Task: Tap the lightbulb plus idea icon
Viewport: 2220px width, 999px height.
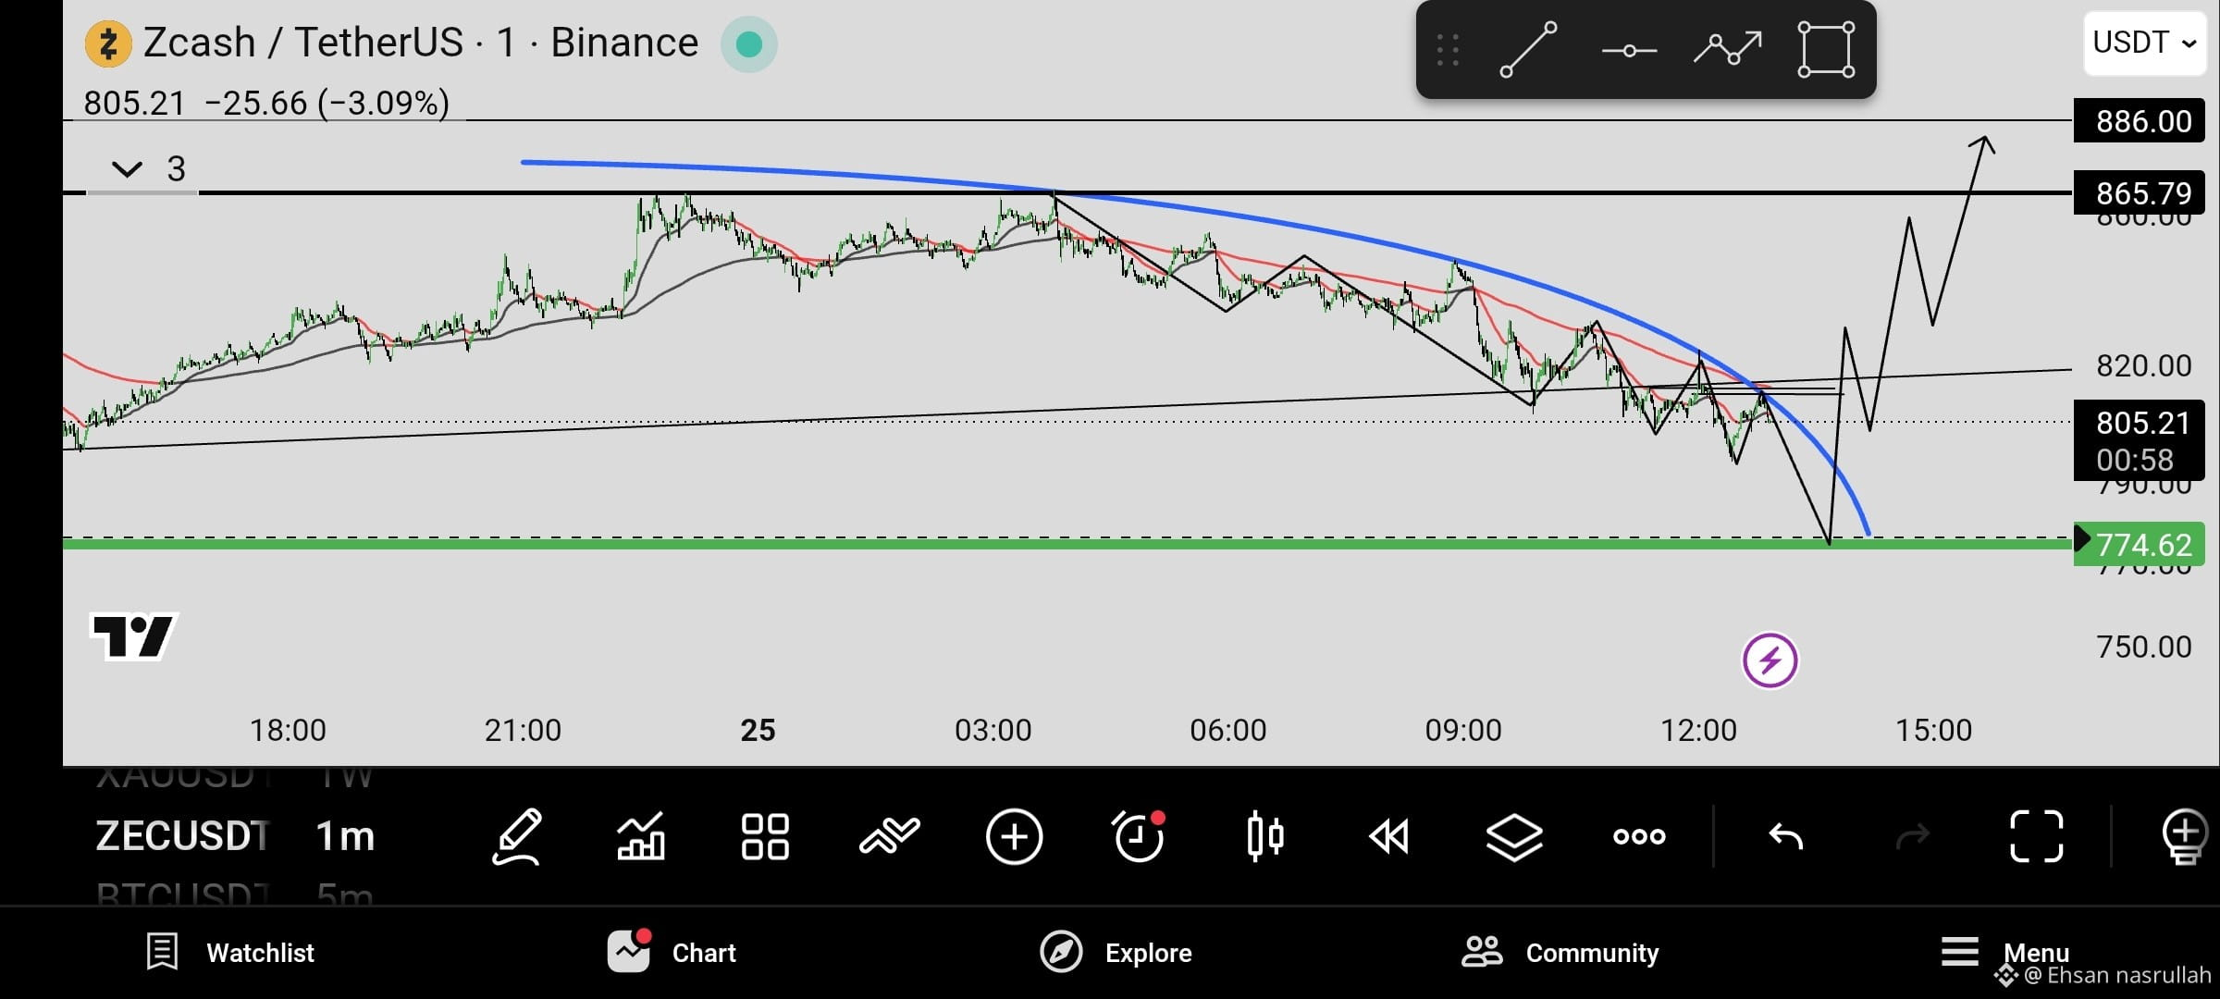Action: click(x=2185, y=837)
